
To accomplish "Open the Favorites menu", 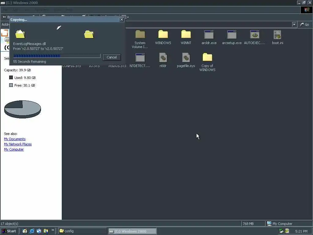I will [41, 10].
